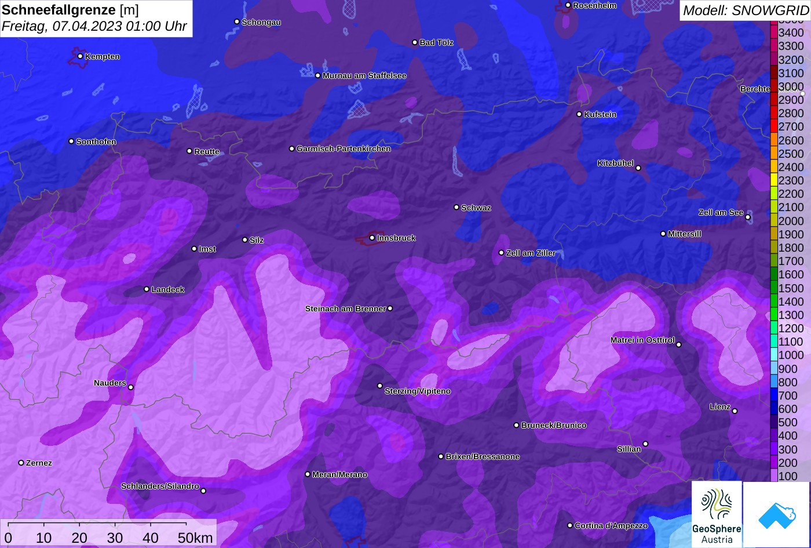Select the Schongau marker dot
Image resolution: width=811 pixels, height=548 pixels.
tap(237, 21)
